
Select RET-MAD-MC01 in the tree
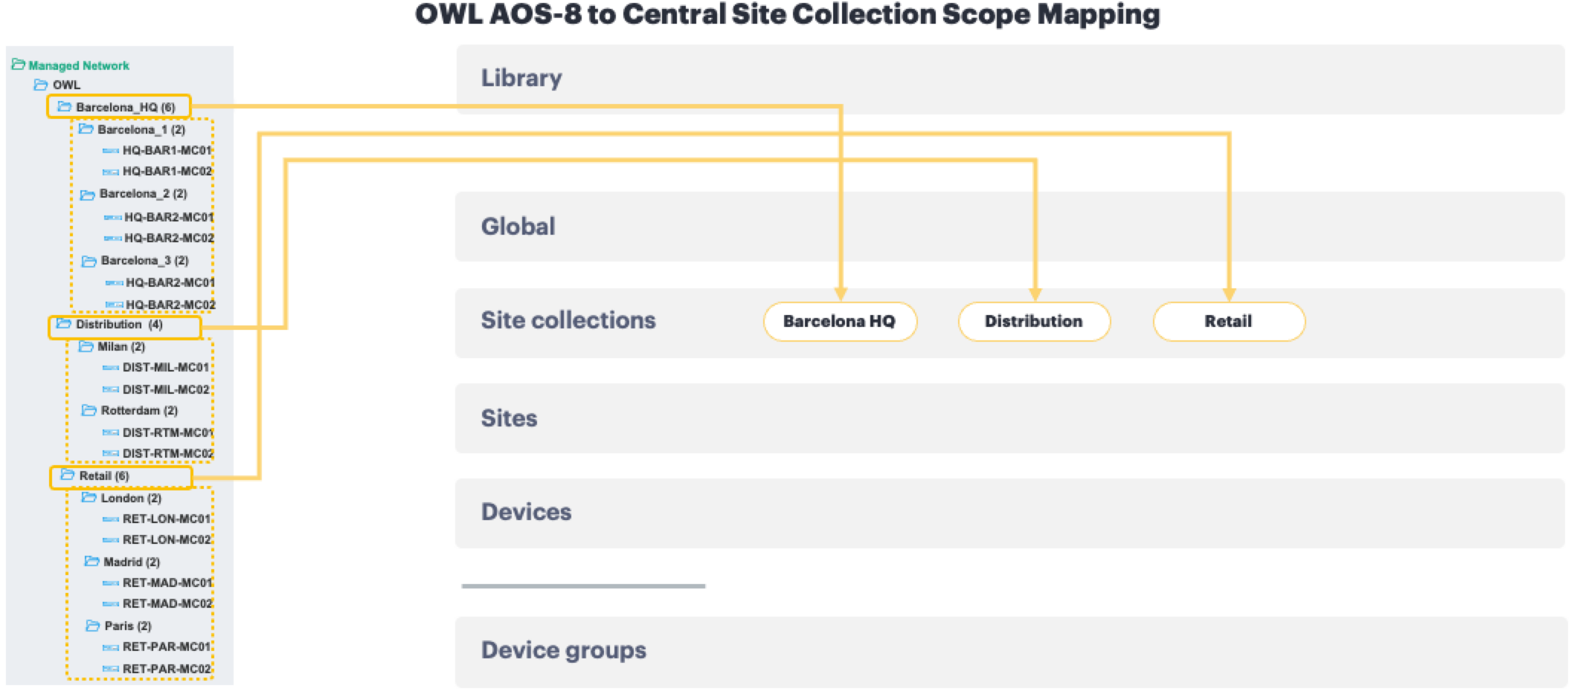[x=167, y=583]
